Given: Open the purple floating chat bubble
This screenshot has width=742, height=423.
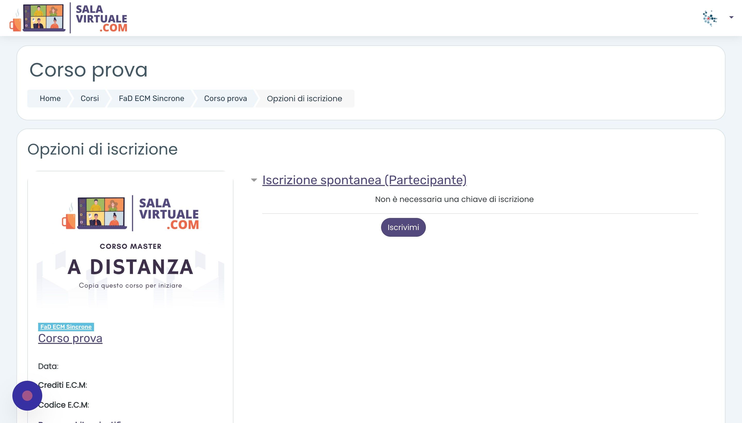Looking at the screenshot, I should point(27,396).
